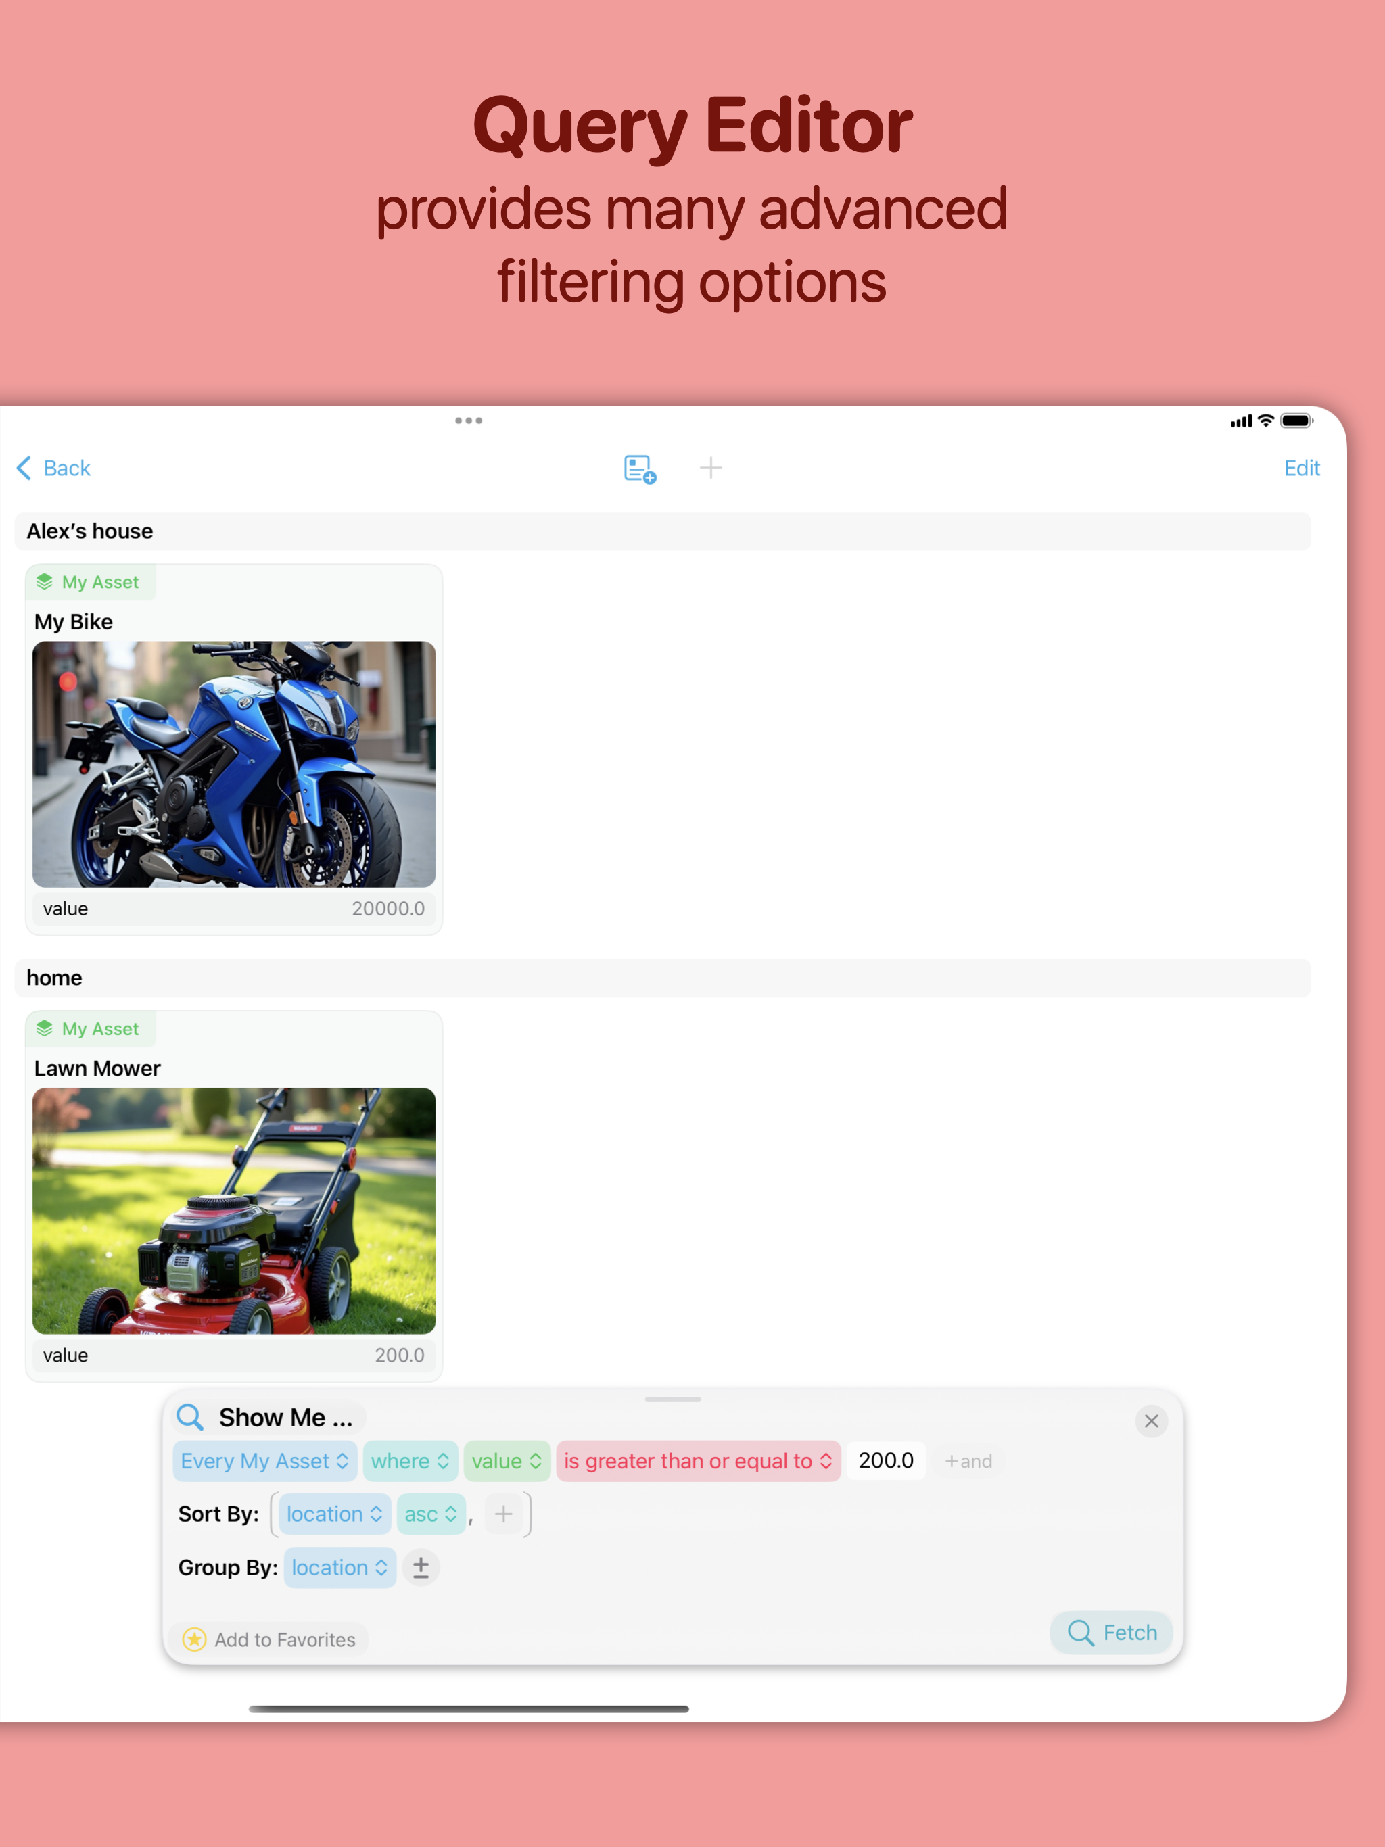
Task: Change the asc sort order dropdown
Action: click(x=431, y=1514)
